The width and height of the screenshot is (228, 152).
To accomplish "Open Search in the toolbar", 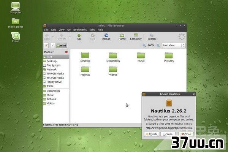I will 152,37.
